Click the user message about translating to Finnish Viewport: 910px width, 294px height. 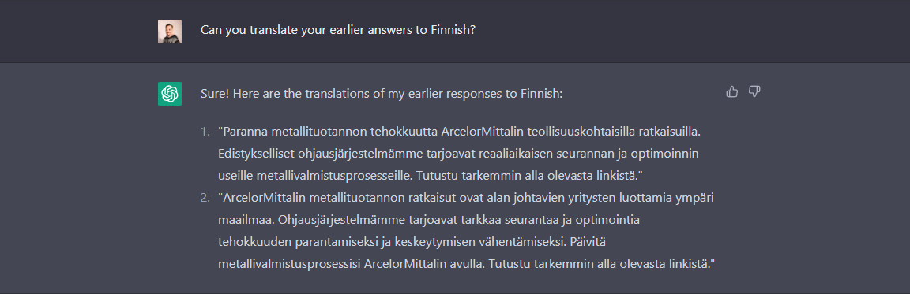pyautogui.click(x=338, y=29)
